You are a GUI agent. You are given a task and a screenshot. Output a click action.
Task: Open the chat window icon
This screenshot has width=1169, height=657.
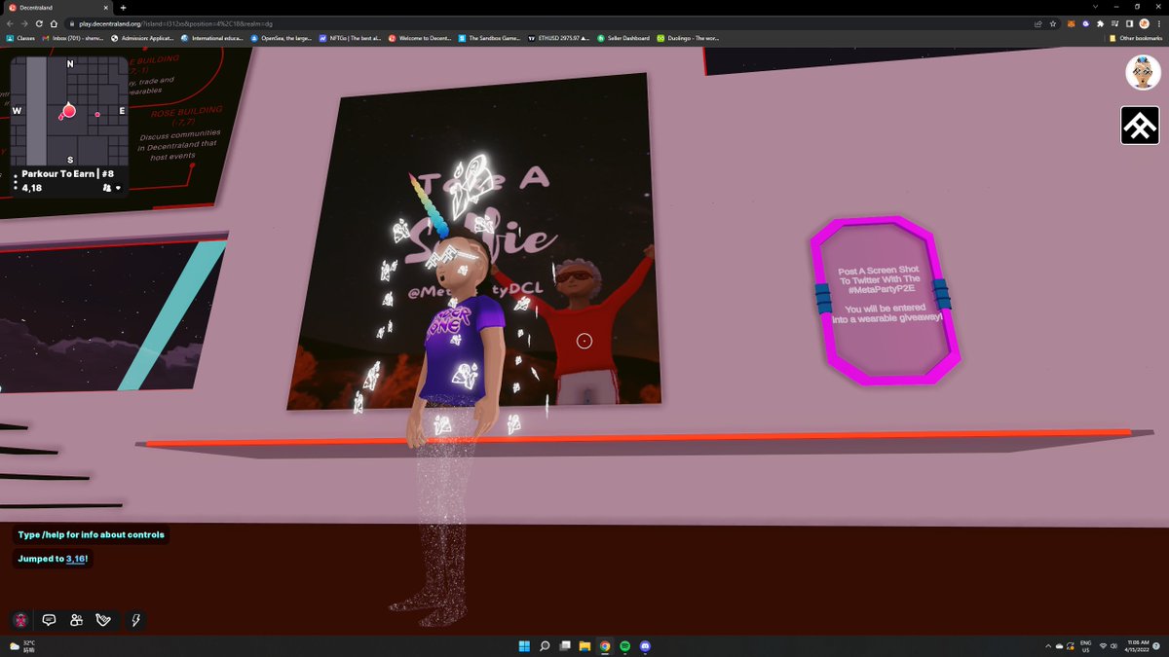click(49, 620)
